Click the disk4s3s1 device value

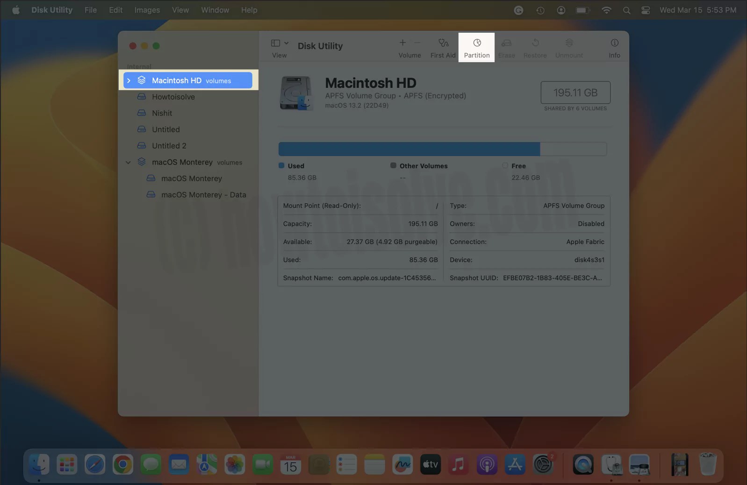pos(589,260)
